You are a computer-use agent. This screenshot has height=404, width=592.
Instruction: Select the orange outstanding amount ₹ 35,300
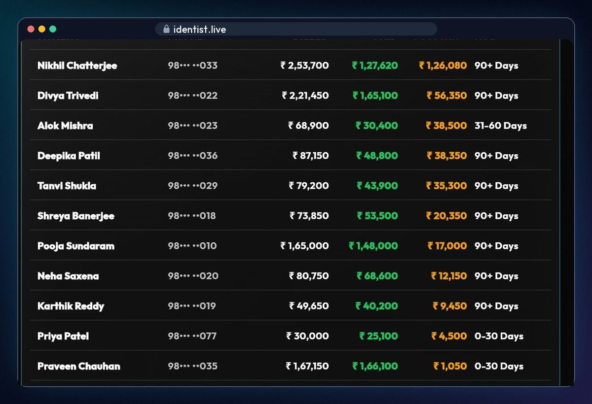click(446, 186)
